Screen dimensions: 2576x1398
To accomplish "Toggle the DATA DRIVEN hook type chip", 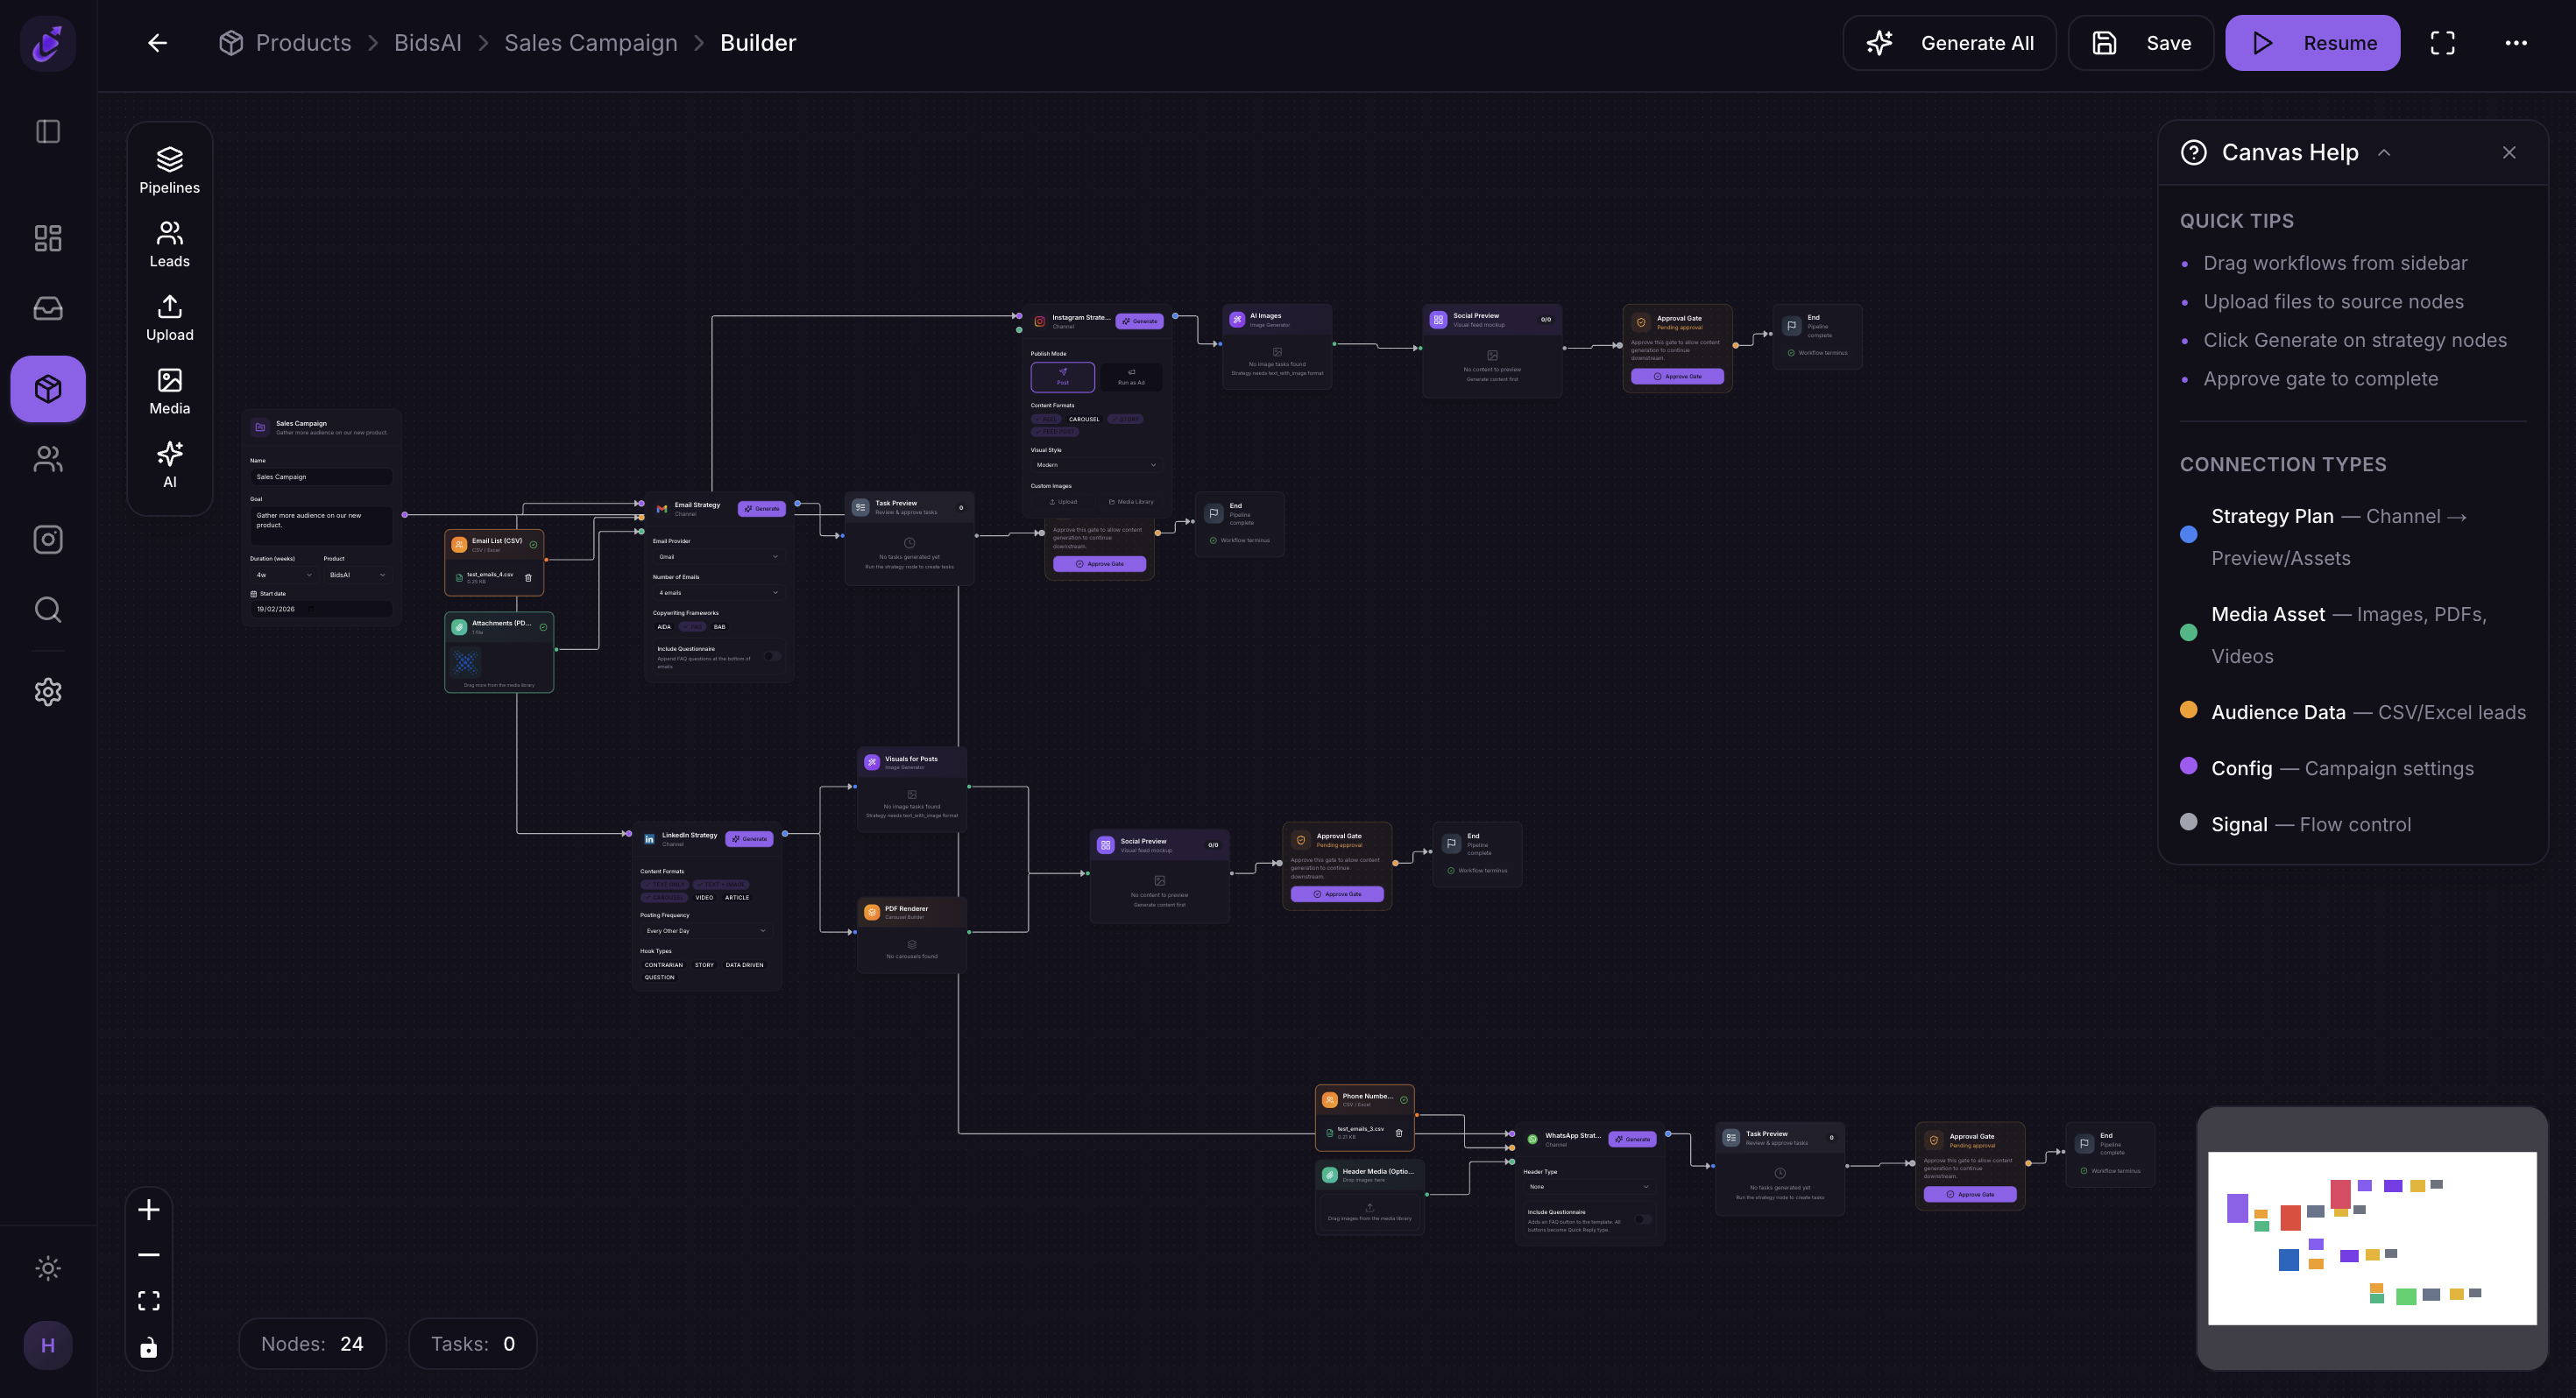I will click(x=744, y=965).
